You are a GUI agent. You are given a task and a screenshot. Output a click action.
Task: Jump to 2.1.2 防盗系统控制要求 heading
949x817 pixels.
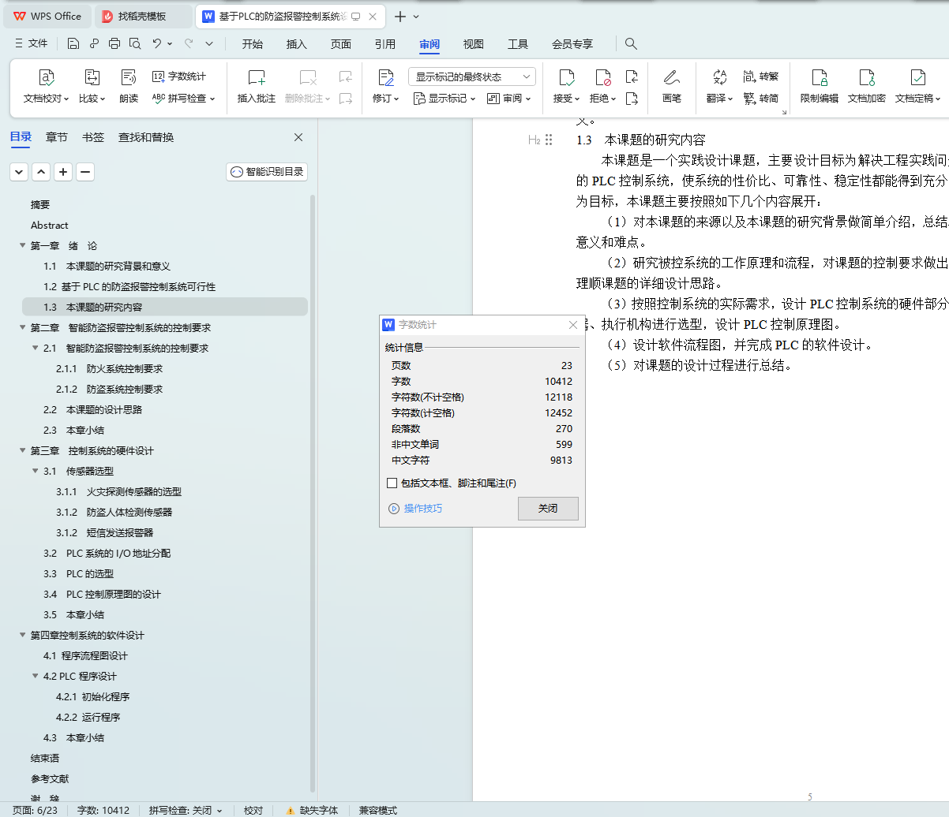[x=109, y=390]
